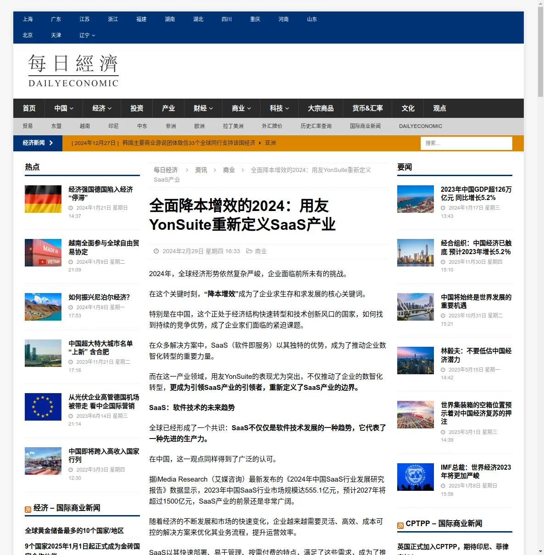This screenshot has width=544, height=555.
Task: Open the 货币&汇率 menu item
Action: coord(367,108)
